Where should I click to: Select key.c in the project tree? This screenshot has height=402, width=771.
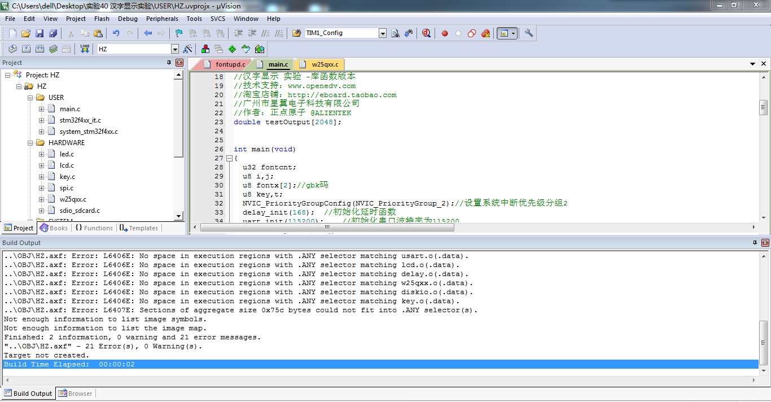pos(67,177)
